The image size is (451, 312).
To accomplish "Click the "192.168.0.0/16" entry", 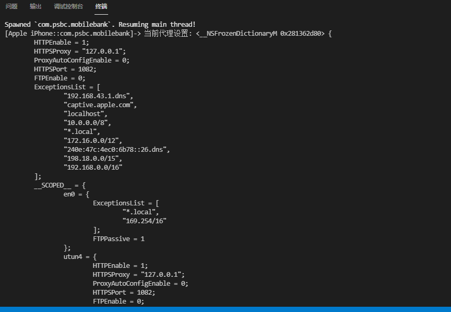I will [93, 167].
